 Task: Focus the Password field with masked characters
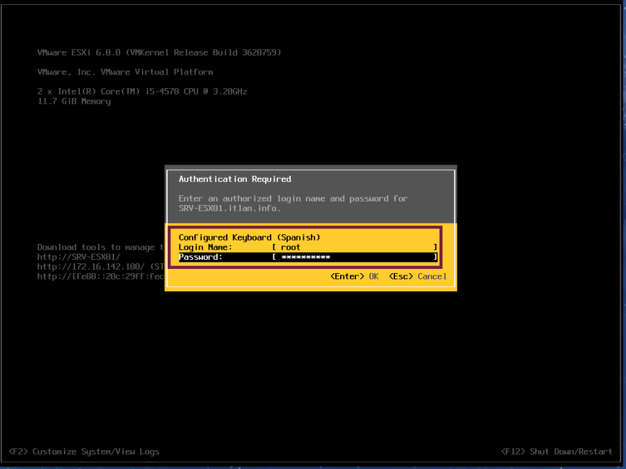(355, 257)
